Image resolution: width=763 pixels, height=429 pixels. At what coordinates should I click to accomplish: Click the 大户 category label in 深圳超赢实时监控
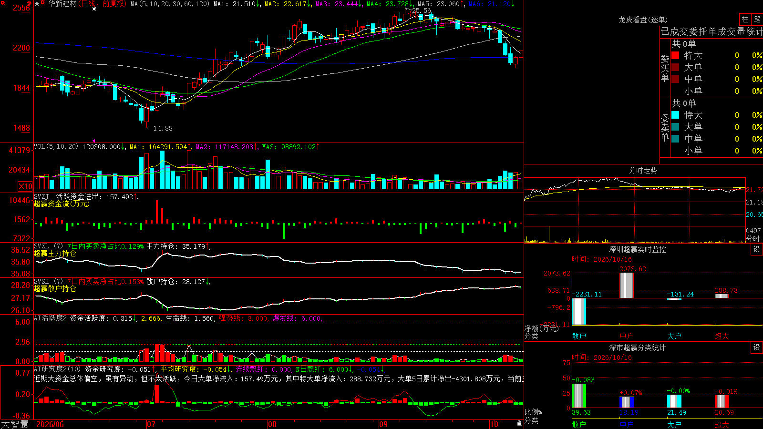pyautogui.click(x=674, y=336)
